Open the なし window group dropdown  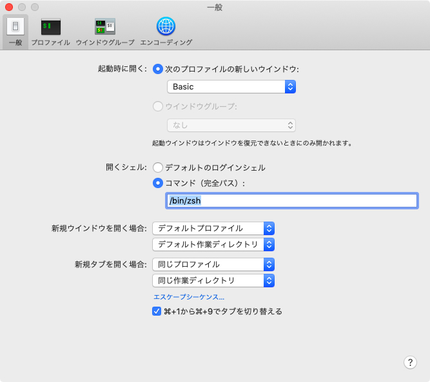231,125
